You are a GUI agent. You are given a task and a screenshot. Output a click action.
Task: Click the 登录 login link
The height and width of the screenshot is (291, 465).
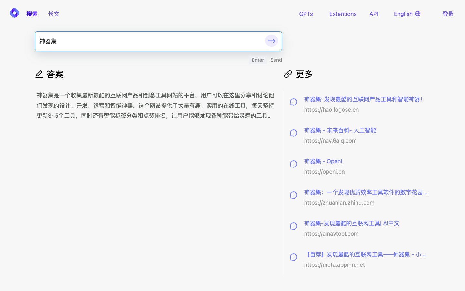point(448,14)
